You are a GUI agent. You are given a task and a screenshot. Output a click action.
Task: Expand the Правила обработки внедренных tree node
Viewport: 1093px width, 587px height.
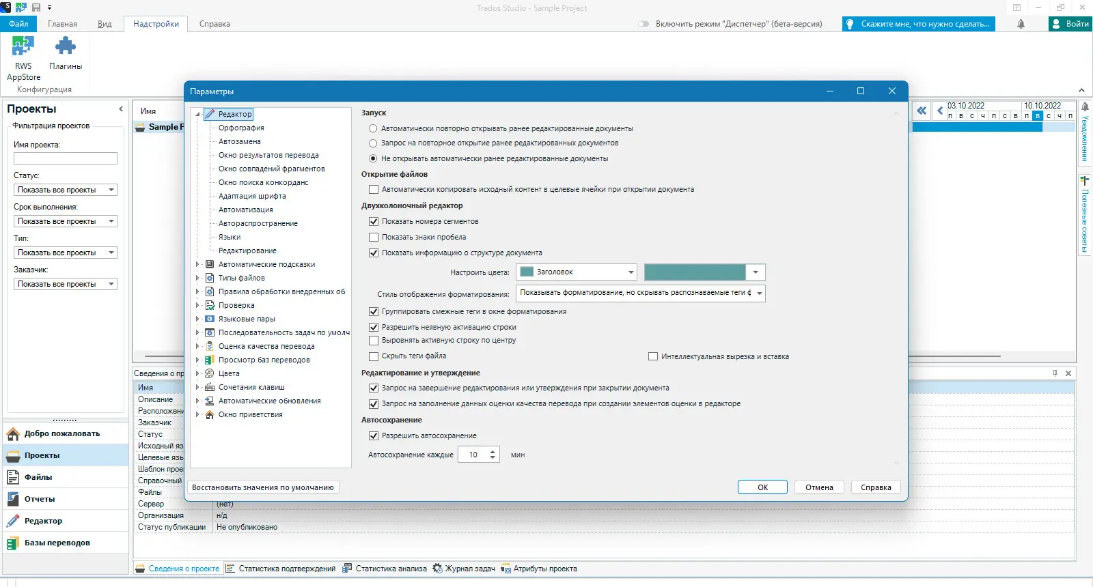pos(197,291)
